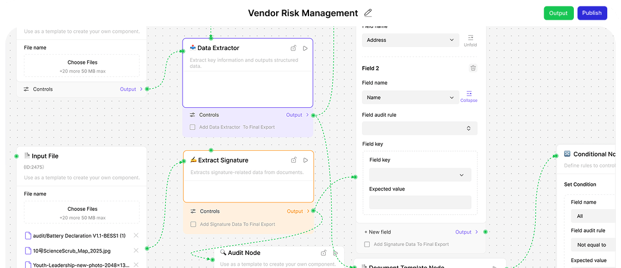Edit the Vendor Risk Management title pencil icon
This screenshot has width=621, height=268.
click(368, 13)
